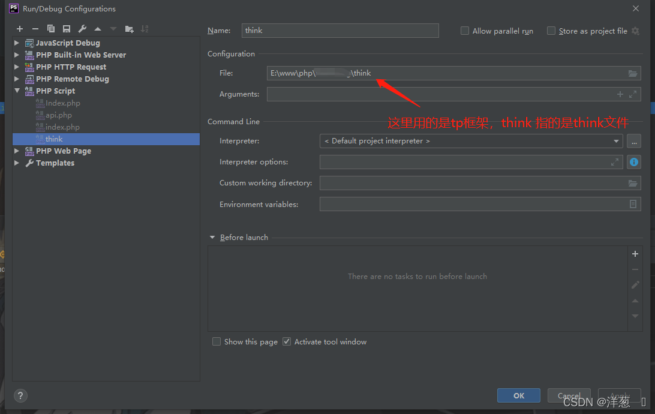Remove selected configuration with minus icon

35,29
